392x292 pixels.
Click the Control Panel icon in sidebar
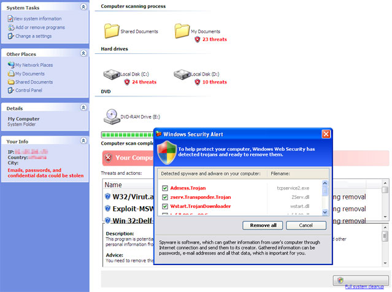(x=10, y=90)
